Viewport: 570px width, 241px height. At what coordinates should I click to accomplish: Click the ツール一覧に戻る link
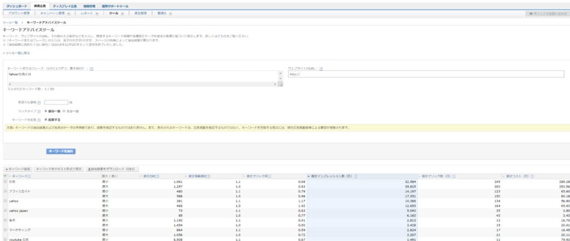click(17, 53)
